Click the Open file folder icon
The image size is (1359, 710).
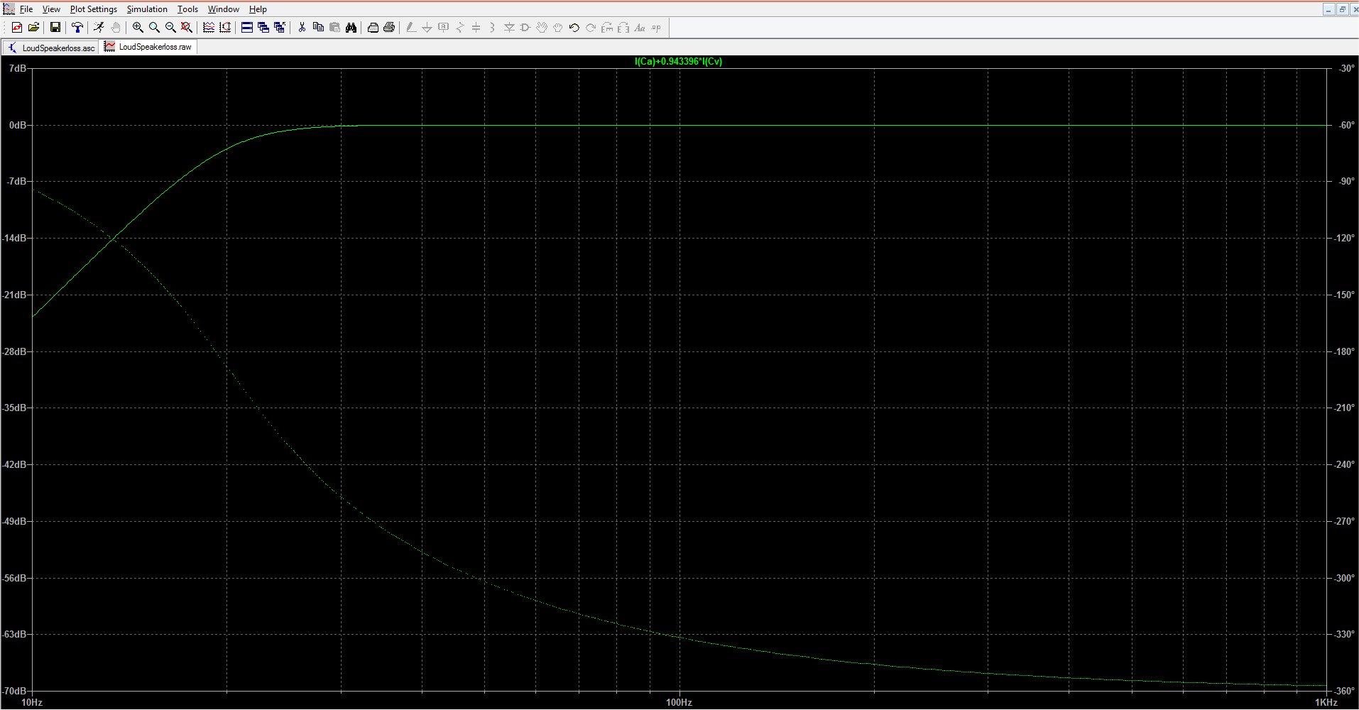pos(33,28)
